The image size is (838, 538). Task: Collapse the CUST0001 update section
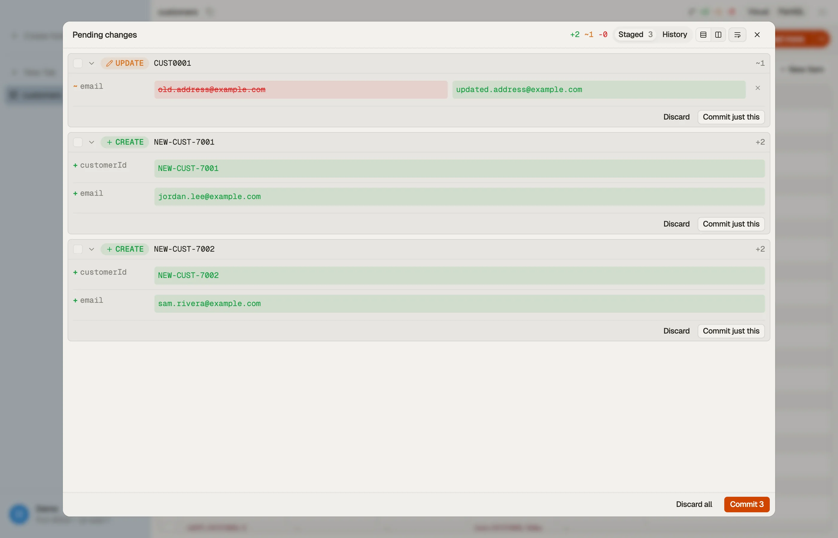click(x=92, y=63)
